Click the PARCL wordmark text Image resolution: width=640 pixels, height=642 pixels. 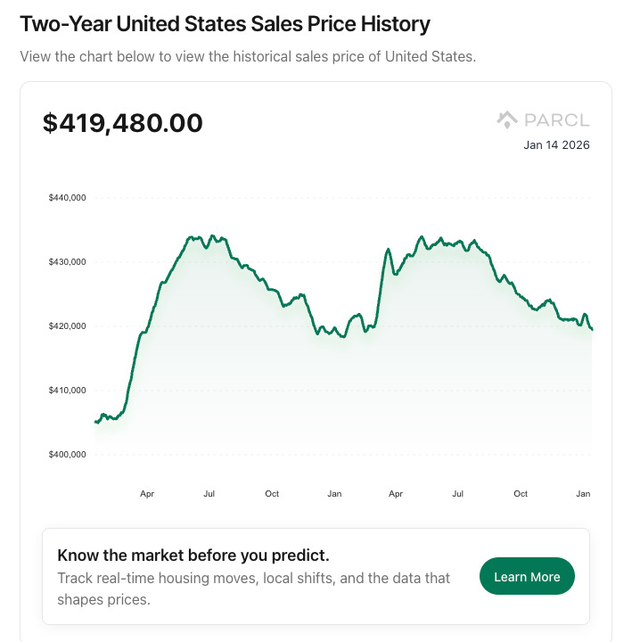click(x=556, y=120)
